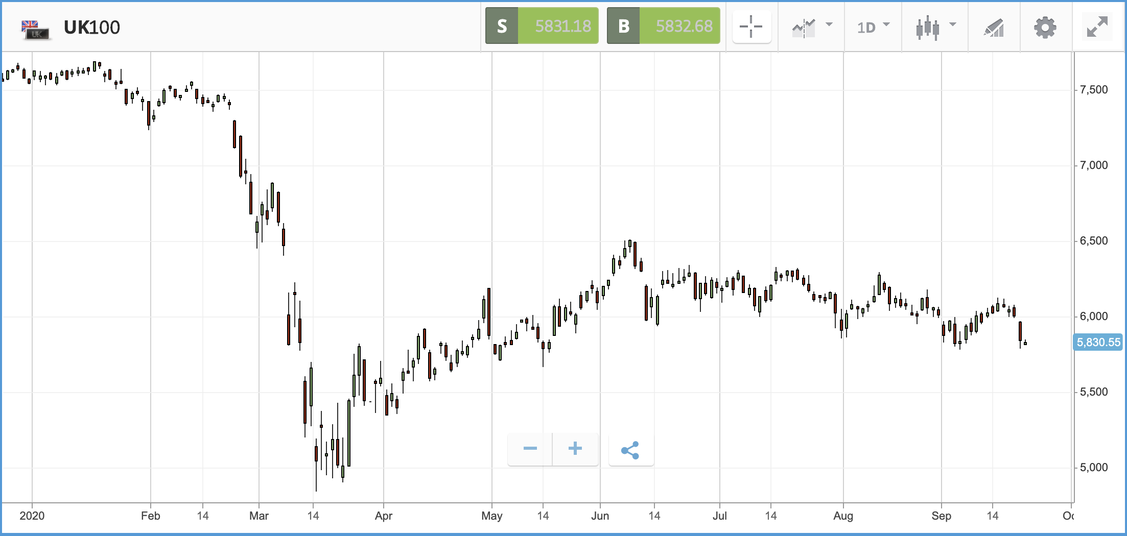Click the 5,000 price axis label

tap(1094, 468)
